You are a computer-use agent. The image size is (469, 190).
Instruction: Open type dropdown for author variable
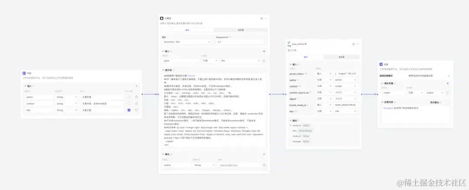(66, 97)
